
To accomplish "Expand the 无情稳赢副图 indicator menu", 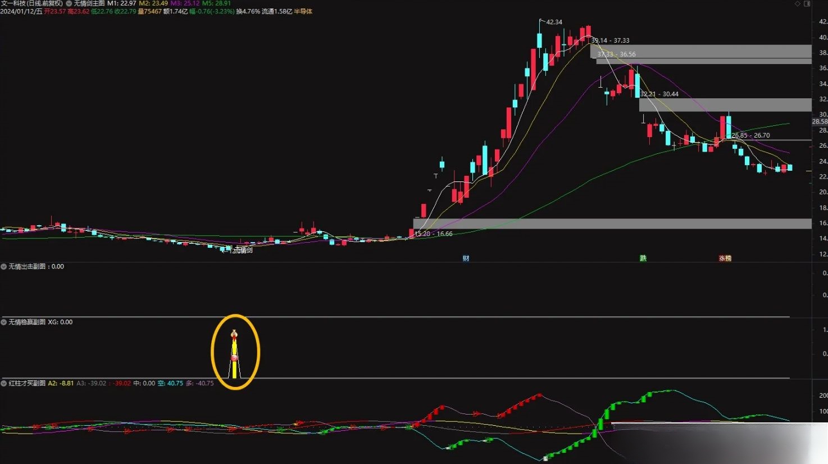I will point(4,322).
